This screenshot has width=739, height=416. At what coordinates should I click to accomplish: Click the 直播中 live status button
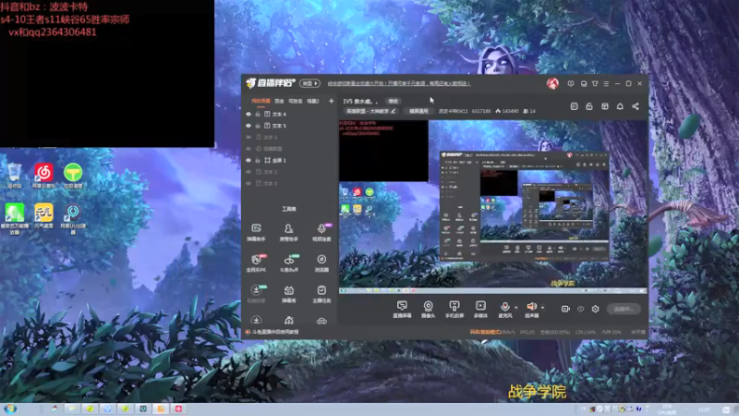coord(624,309)
